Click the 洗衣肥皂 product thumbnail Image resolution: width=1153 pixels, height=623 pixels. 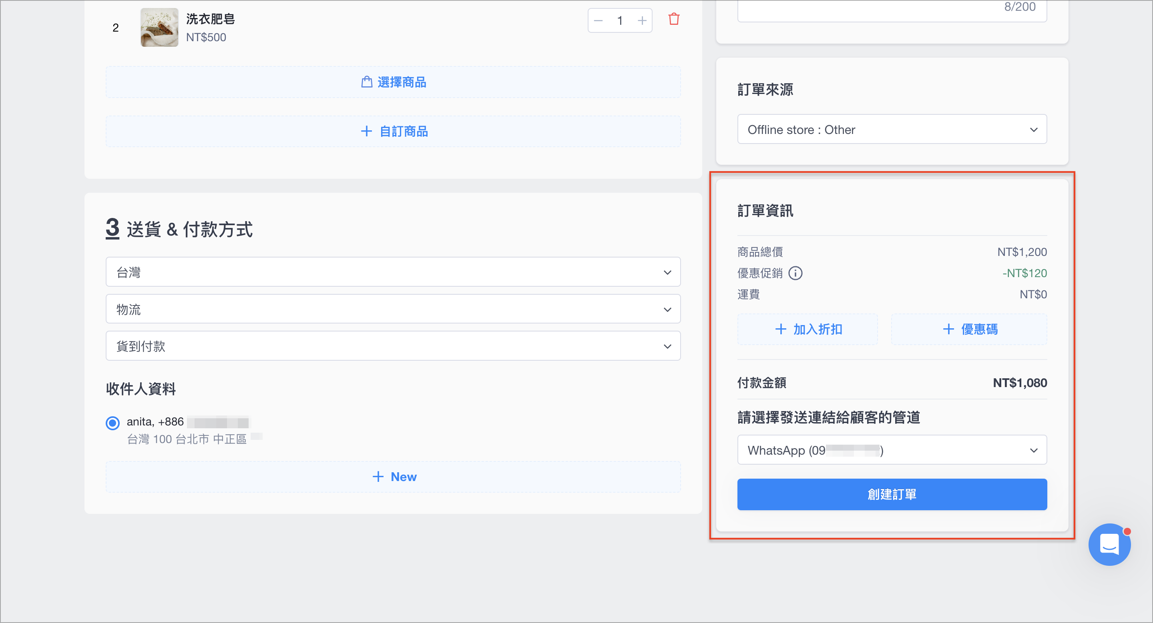(159, 27)
